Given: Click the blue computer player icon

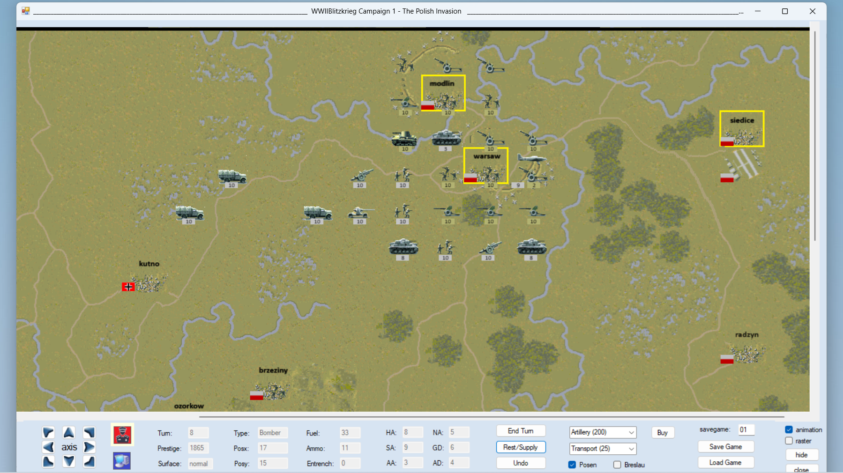Looking at the screenshot, I should point(122,461).
